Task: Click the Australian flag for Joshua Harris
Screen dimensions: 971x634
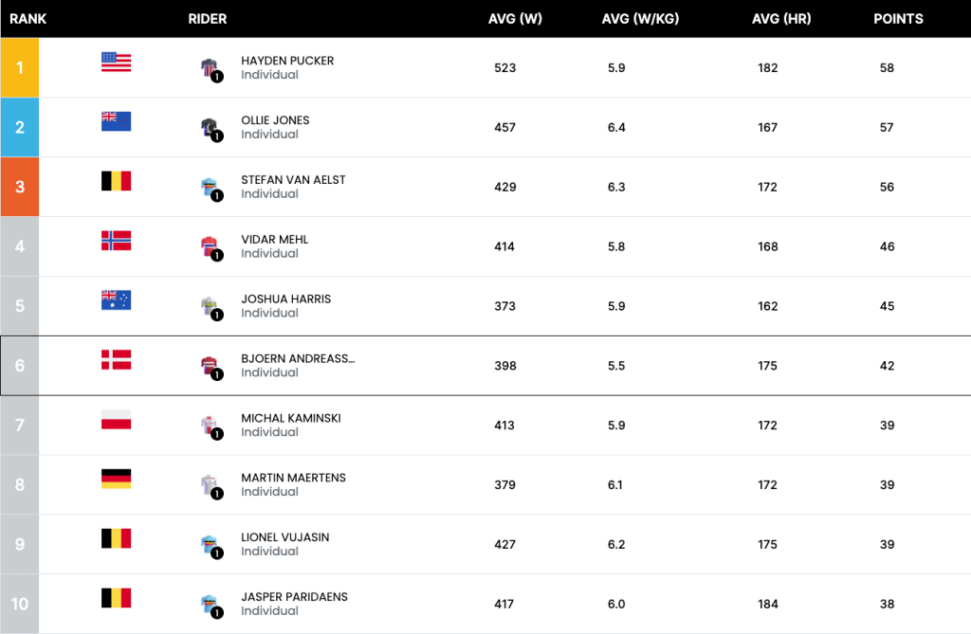Action: click(116, 300)
